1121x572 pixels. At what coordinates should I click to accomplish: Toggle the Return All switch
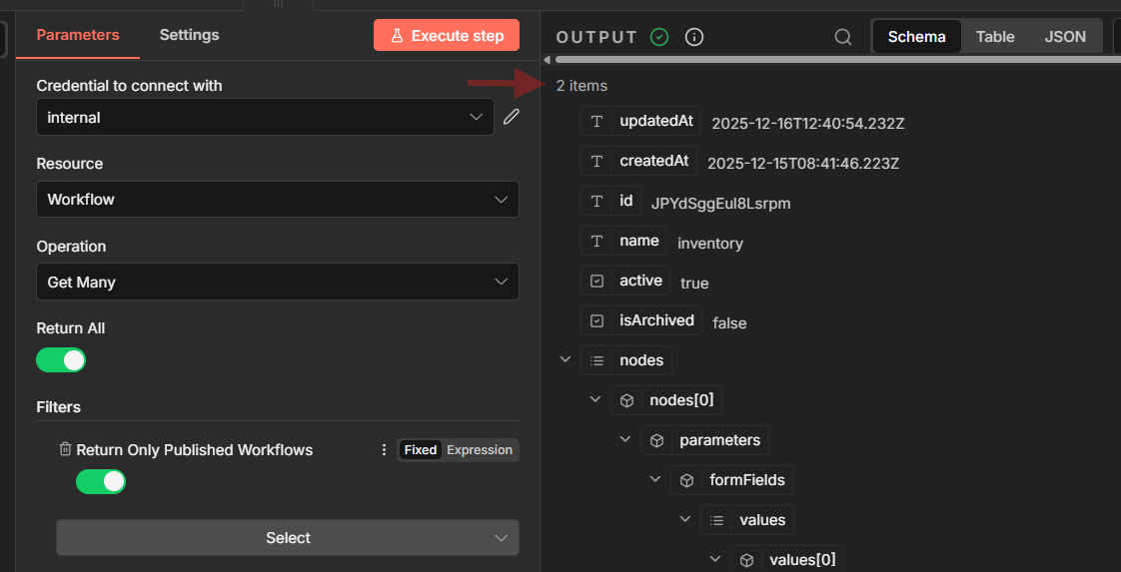61,359
